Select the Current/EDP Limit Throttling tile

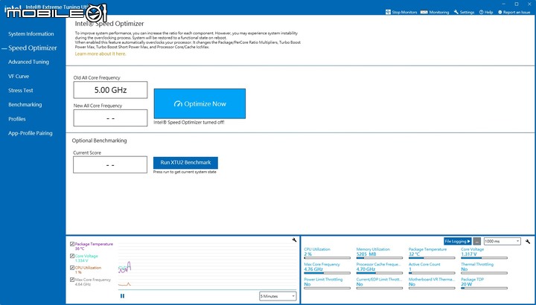click(380, 283)
